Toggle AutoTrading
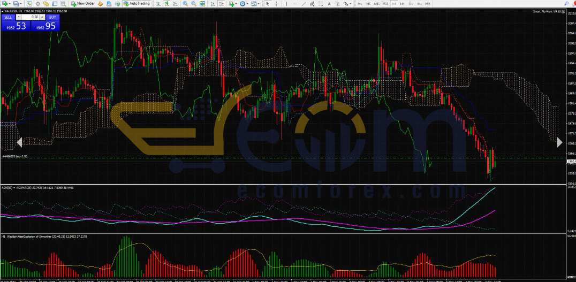Viewport: 576px width, 282px height. (137, 4)
